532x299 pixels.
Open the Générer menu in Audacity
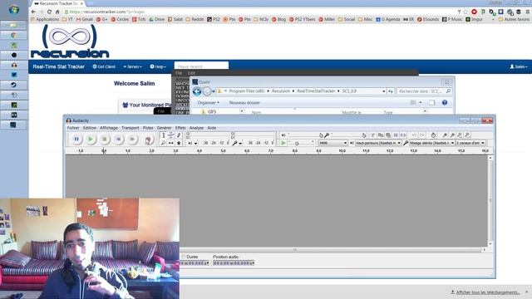click(x=165, y=128)
